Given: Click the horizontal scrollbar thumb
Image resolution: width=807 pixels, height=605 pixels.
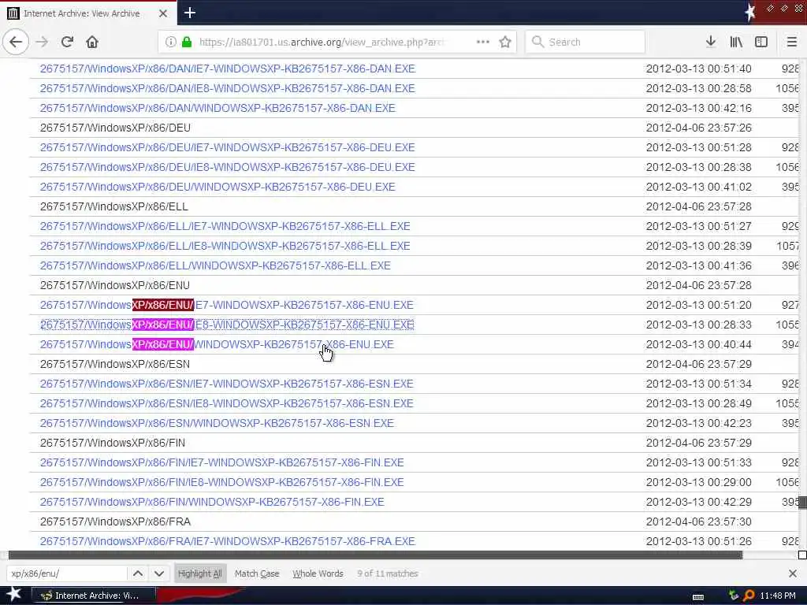Looking at the screenshot, I should point(375,555).
